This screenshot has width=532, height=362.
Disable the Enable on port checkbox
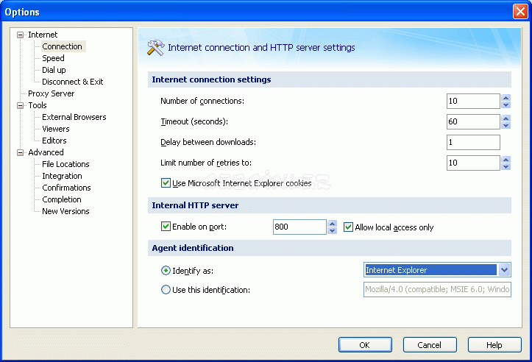(x=166, y=227)
